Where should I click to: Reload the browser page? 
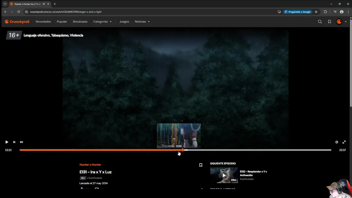18,12
